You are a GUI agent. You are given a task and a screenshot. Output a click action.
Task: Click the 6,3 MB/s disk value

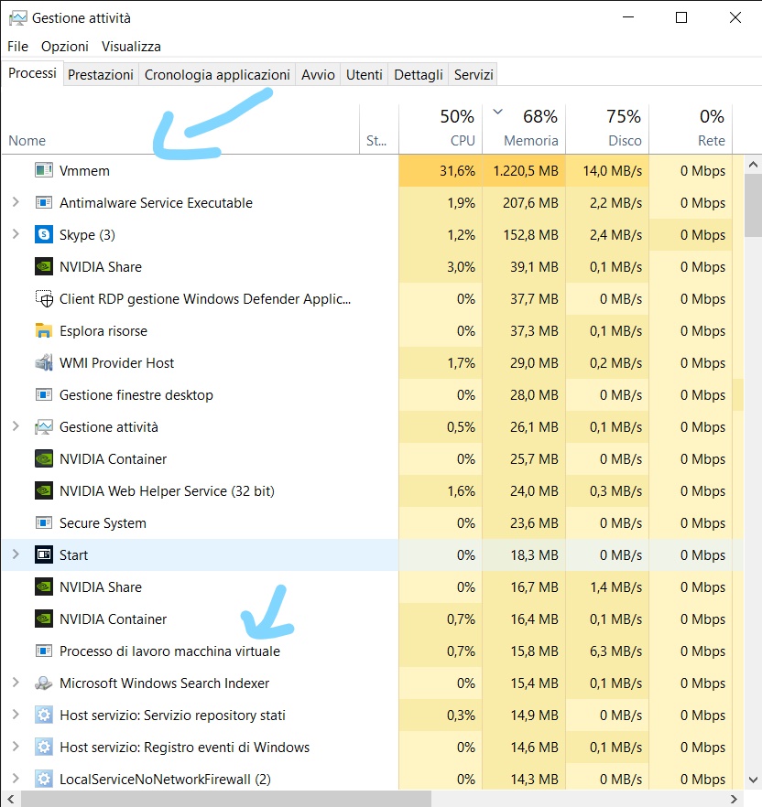[x=615, y=651]
